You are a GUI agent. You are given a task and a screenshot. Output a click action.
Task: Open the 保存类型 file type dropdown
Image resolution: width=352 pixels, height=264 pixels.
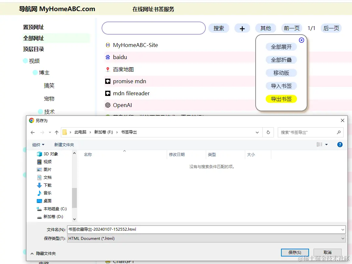pyautogui.click(x=343, y=238)
